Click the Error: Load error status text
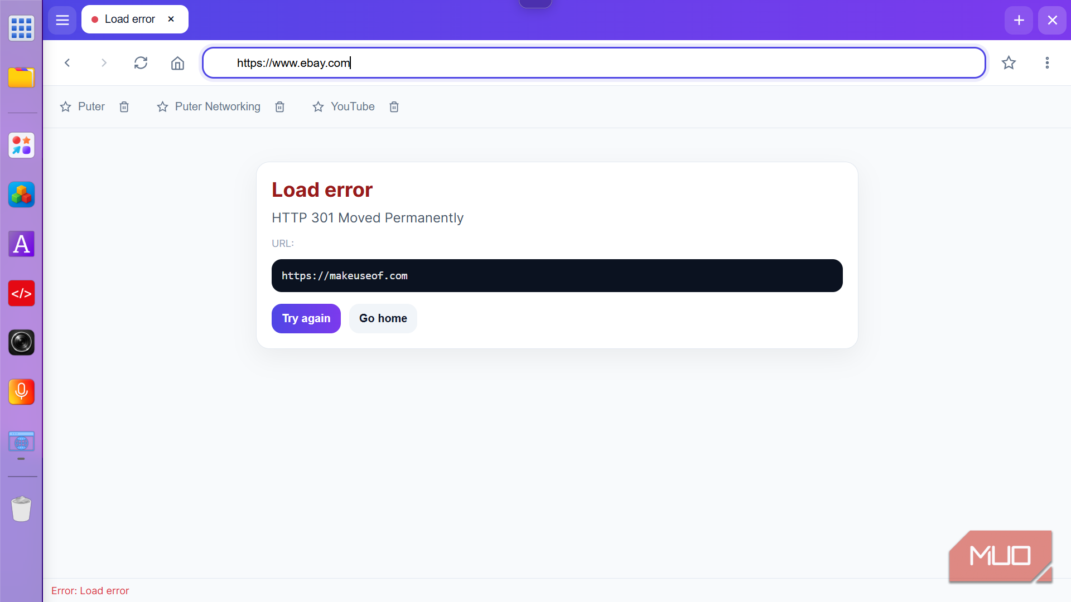 90,591
